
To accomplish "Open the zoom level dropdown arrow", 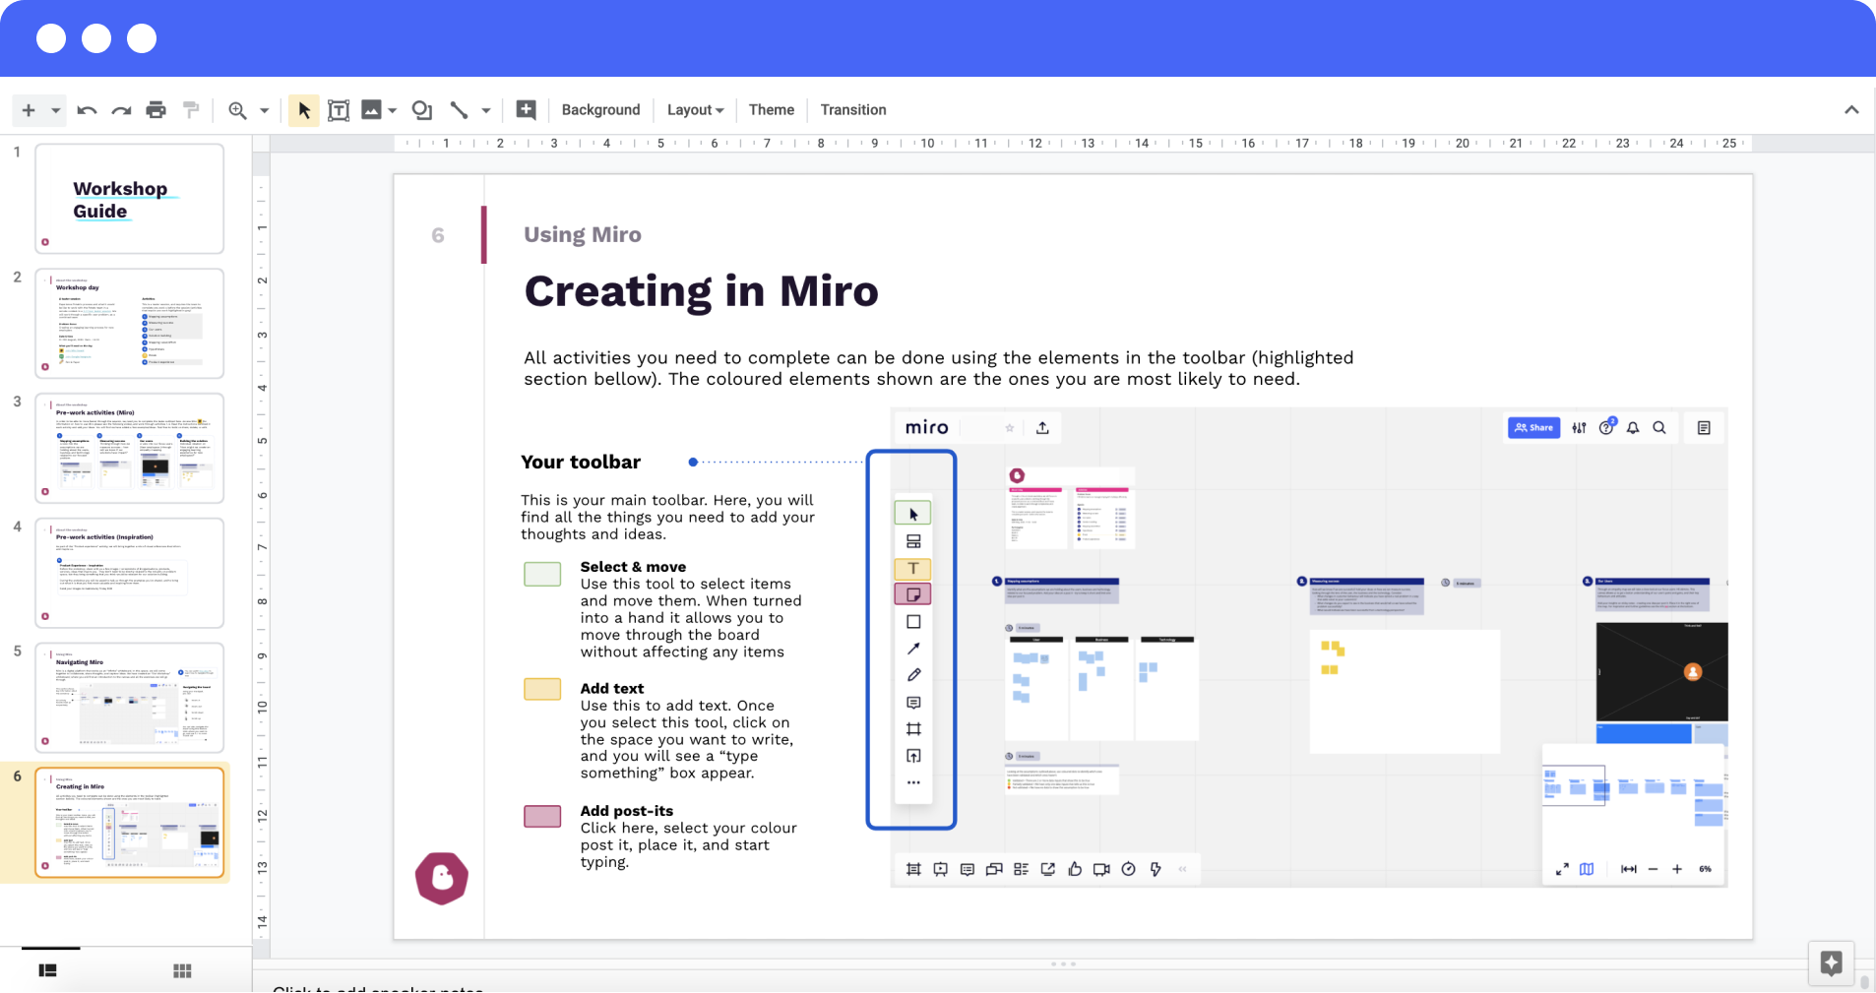I will [x=265, y=110].
